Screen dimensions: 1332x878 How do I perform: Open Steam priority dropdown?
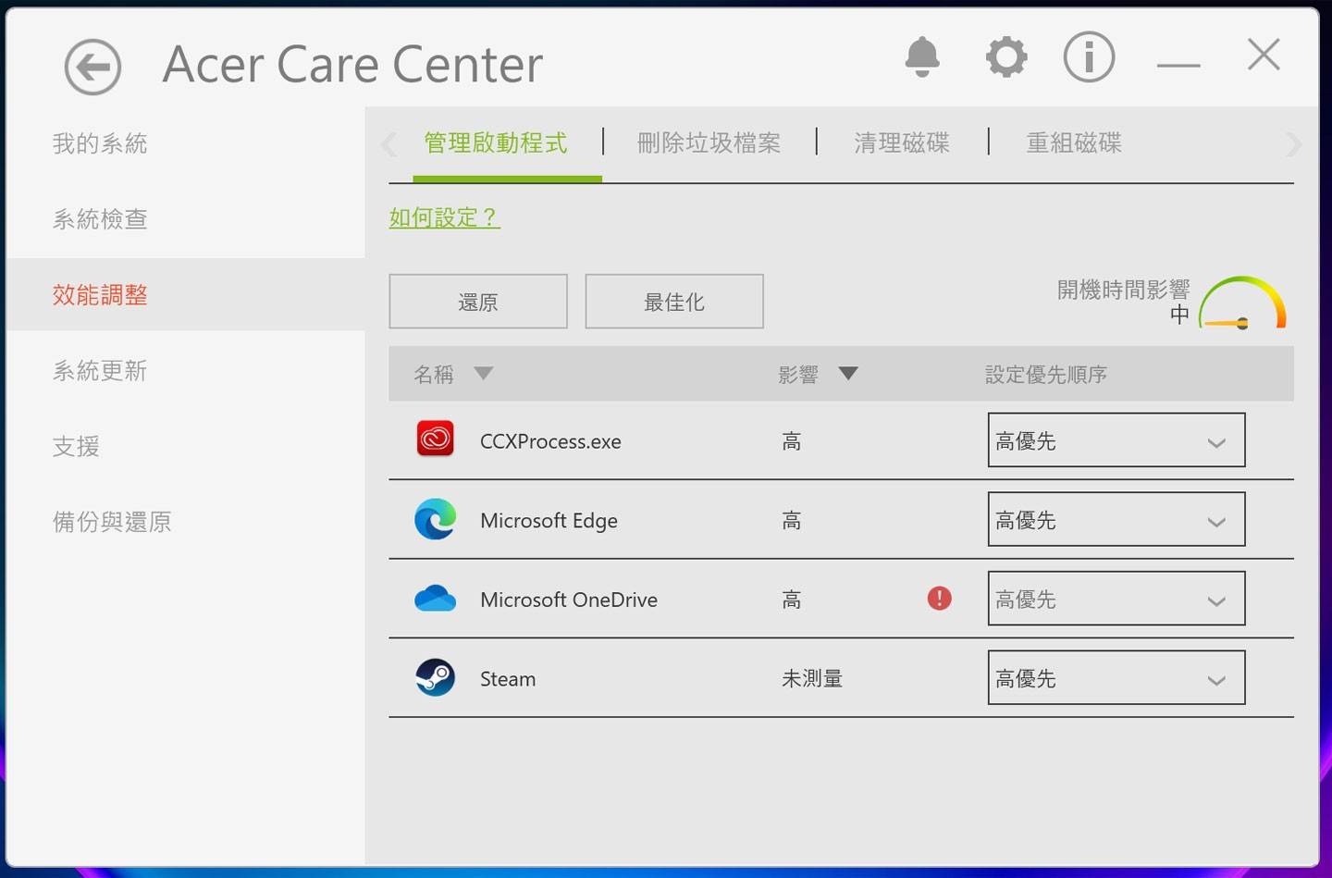coord(1116,678)
